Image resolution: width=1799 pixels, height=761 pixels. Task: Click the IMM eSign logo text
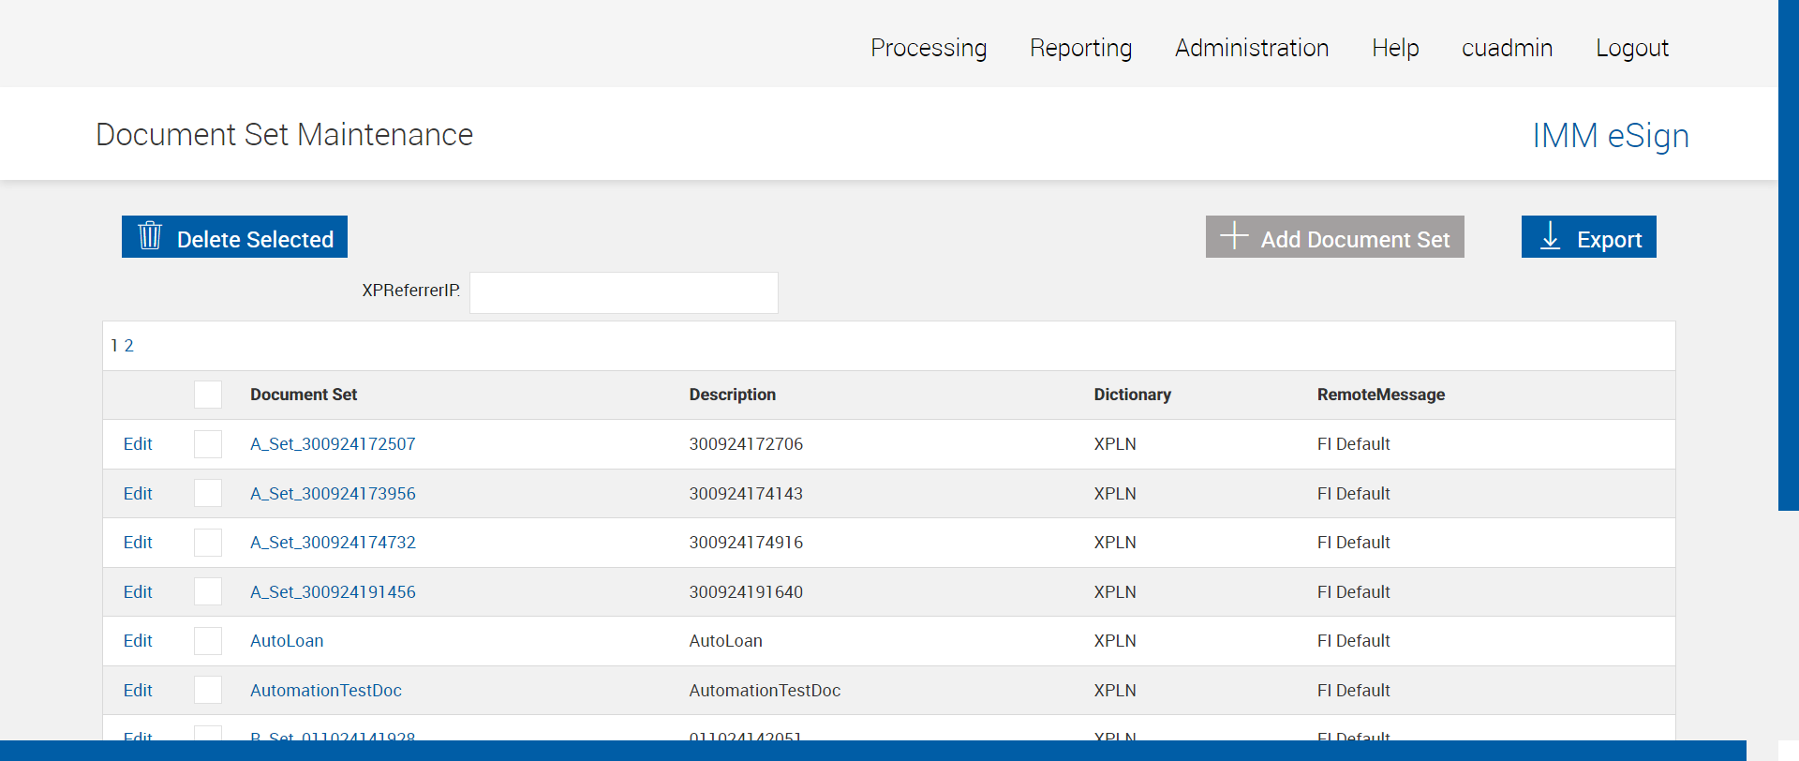coord(1610,136)
